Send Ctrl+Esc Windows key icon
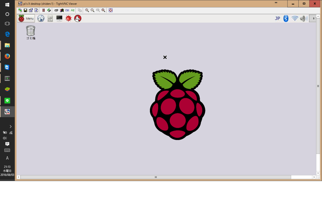This screenshot has height=218, width=322. click(x=62, y=10)
